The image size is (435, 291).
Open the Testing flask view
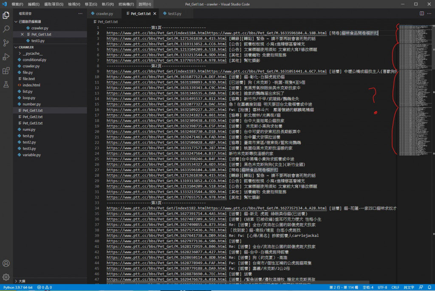point(6,84)
